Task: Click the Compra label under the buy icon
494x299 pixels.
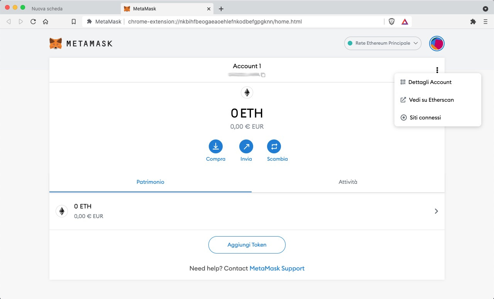Action: pos(216,159)
